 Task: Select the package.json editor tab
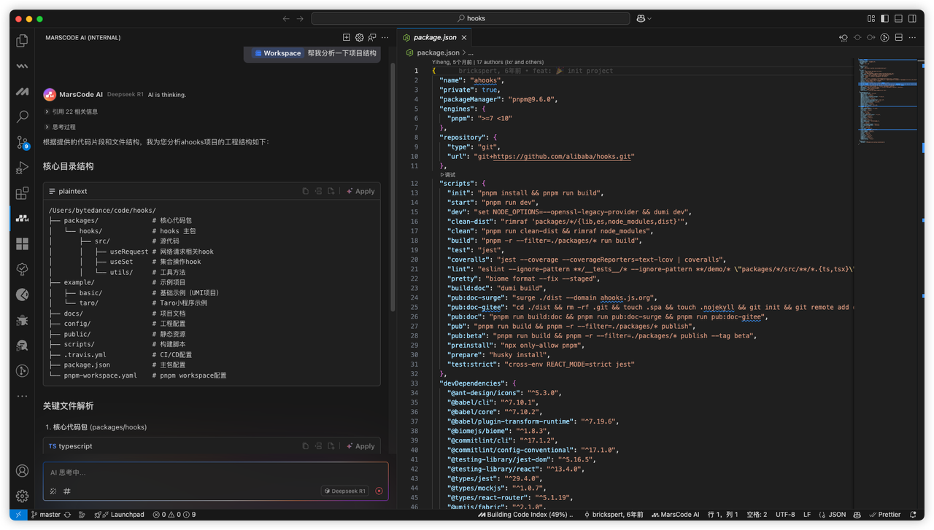click(435, 37)
